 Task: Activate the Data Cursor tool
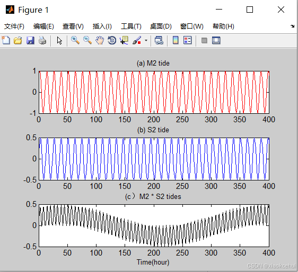[x=124, y=40]
